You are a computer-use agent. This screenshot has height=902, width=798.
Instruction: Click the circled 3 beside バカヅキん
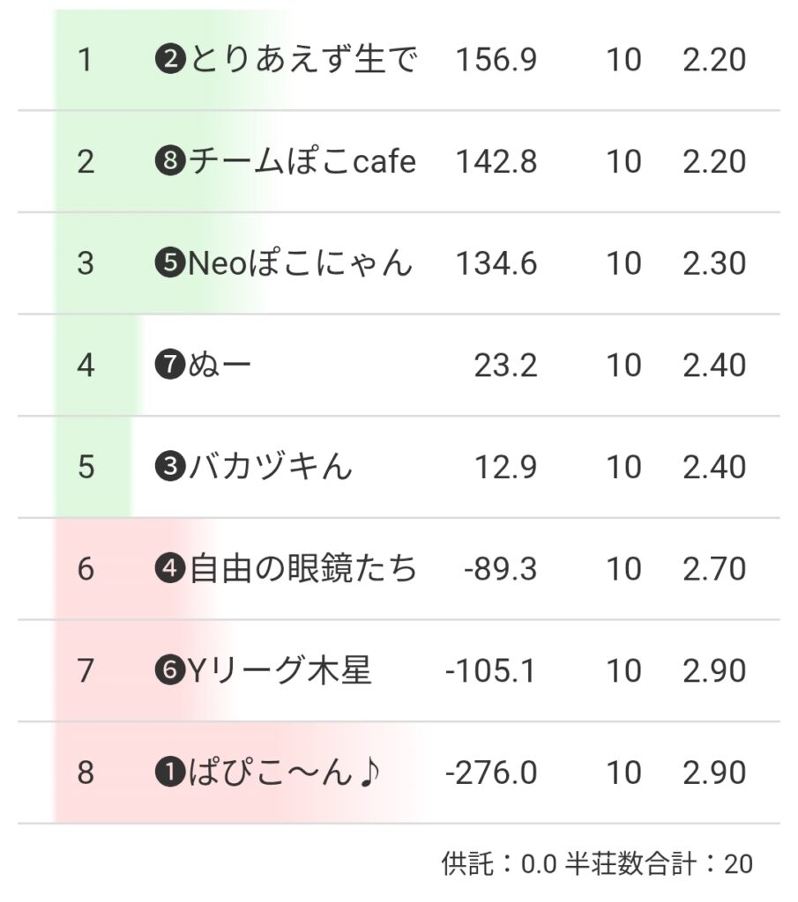168,467
